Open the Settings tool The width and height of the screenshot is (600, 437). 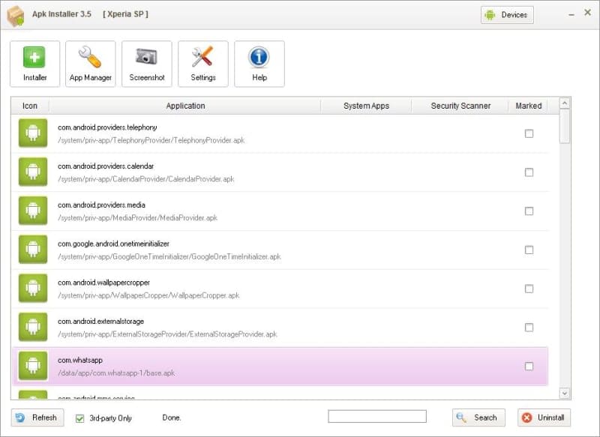[203, 64]
